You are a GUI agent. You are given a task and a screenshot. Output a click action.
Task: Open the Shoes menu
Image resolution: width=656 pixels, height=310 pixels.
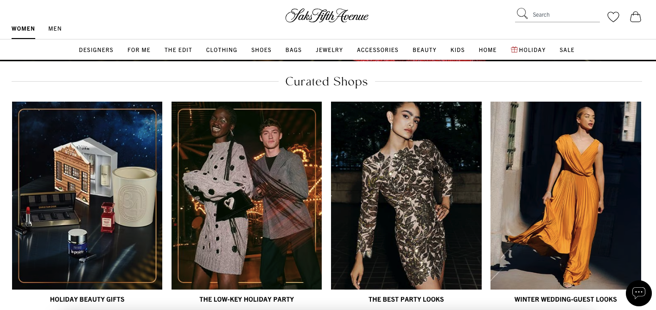tap(261, 50)
